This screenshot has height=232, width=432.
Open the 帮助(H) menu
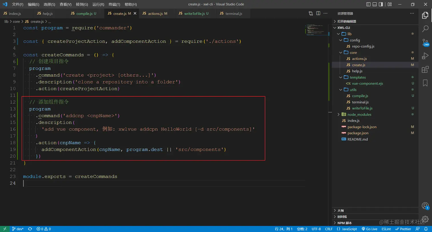coord(131,5)
